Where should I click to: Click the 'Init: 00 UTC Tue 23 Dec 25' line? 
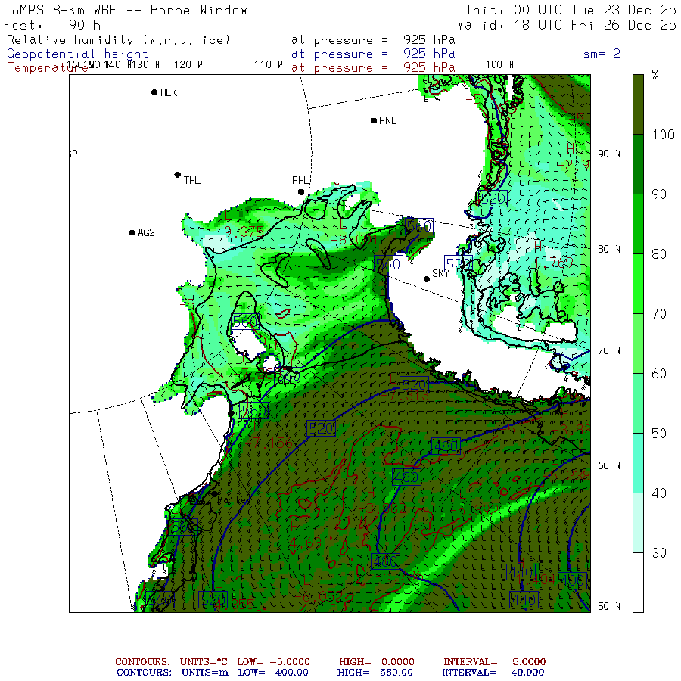point(571,10)
